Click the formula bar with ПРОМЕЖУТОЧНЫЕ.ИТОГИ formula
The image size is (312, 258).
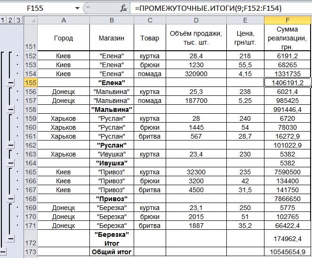pyautogui.click(x=220, y=8)
